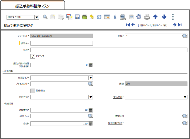190x139 pixels.
Task: Click the overlapping windows toolbar icon
Action: pyautogui.click(x=69, y=17)
